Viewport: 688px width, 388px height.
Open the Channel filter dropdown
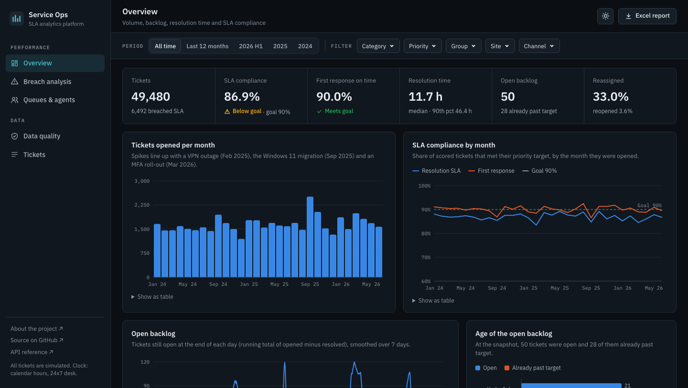(539, 46)
